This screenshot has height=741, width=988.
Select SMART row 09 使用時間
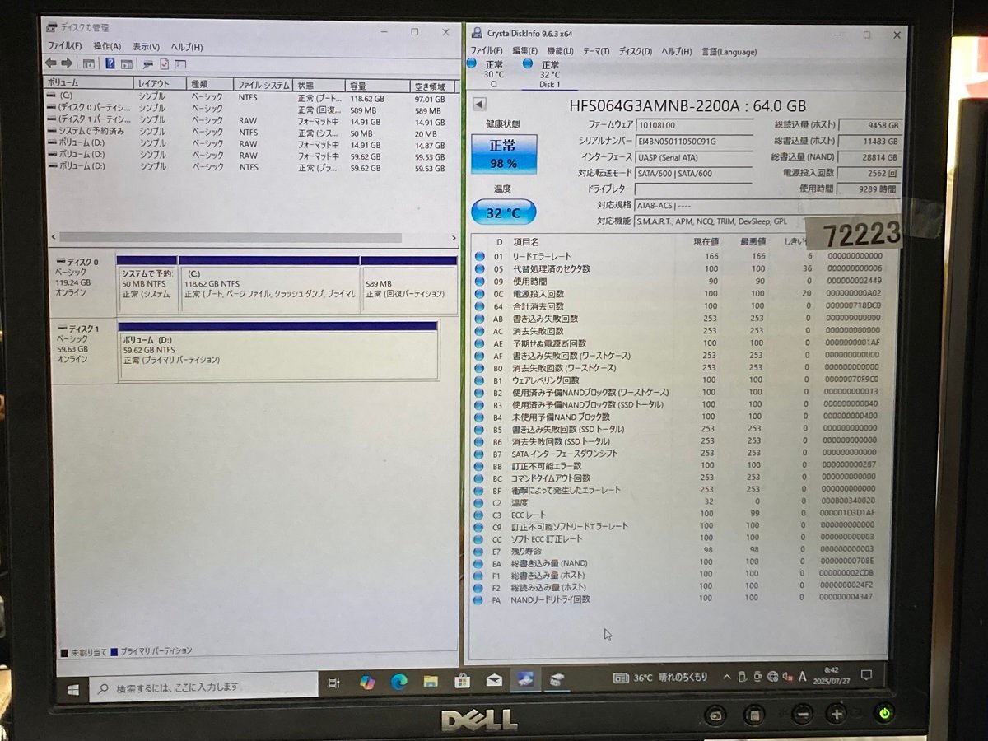point(680,282)
